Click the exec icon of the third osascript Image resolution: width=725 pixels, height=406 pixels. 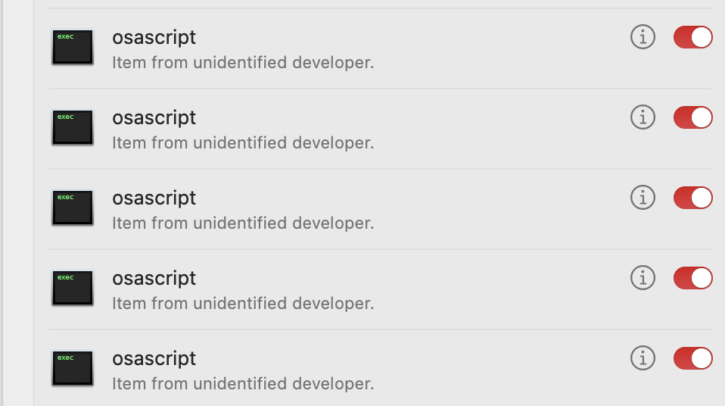[73, 208]
